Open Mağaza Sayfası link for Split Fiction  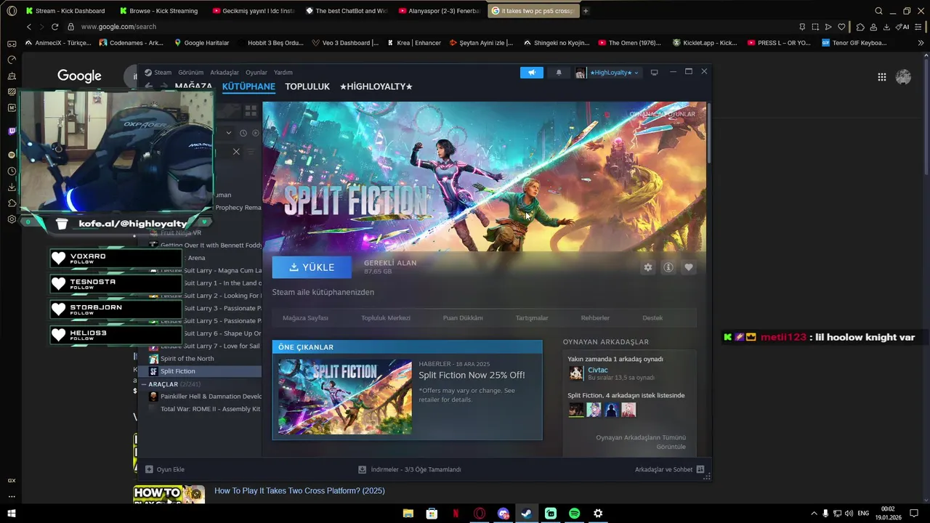305,318
